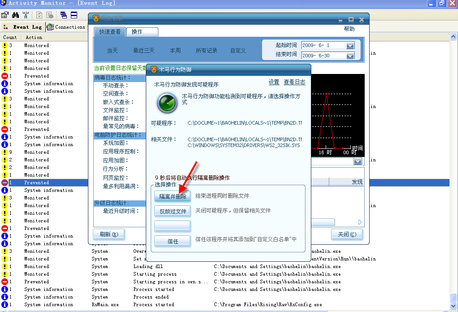Click the icon of highlighted Prevented row
The image size is (458, 312).
pyautogui.click(x=4, y=183)
